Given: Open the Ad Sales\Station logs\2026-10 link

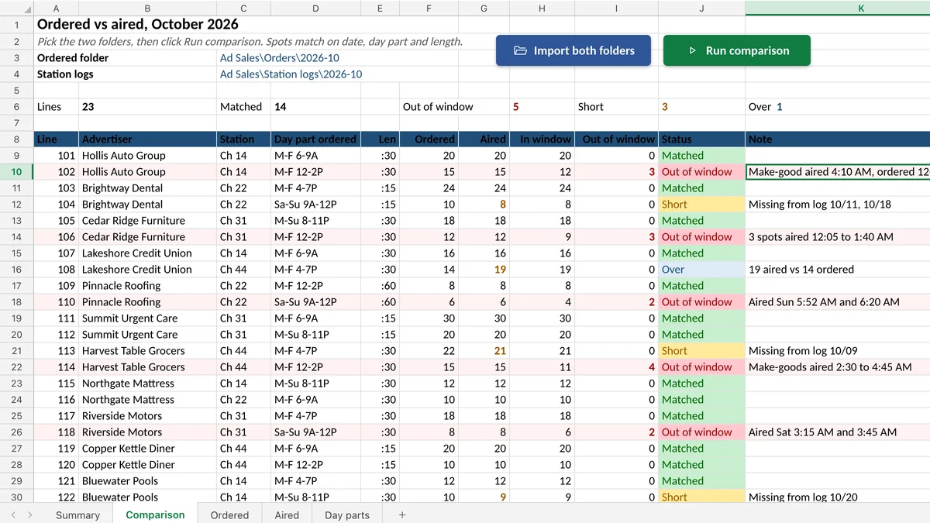Looking at the screenshot, I should click(291, 74).
